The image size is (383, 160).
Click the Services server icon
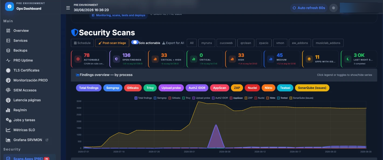[x=8, y=40]
